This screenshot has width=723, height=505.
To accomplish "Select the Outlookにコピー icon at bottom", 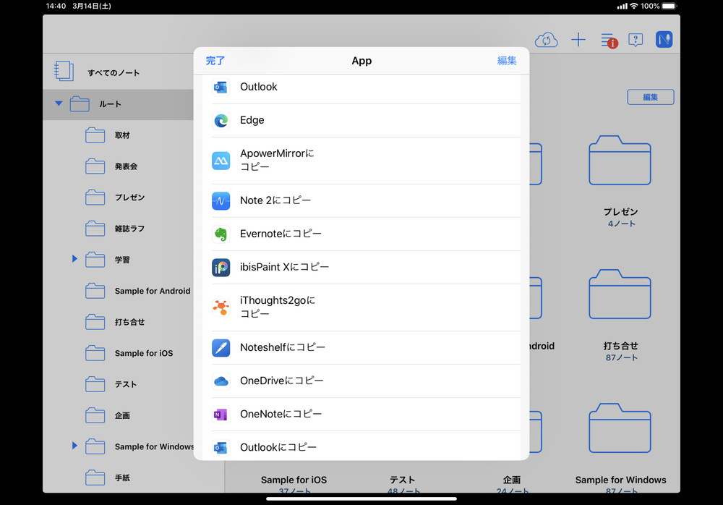I will (221, 447).
